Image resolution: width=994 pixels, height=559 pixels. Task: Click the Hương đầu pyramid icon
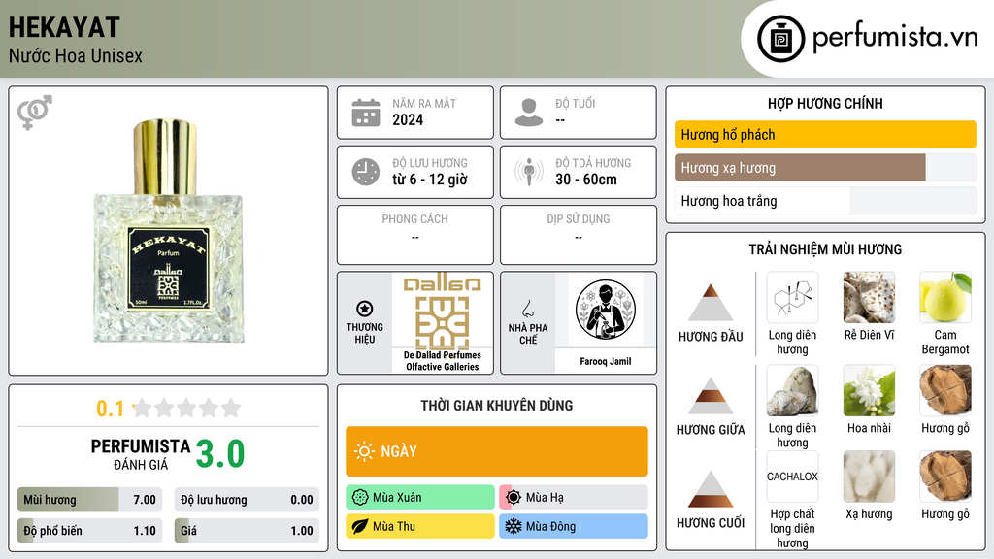click(x=711, y=303)
